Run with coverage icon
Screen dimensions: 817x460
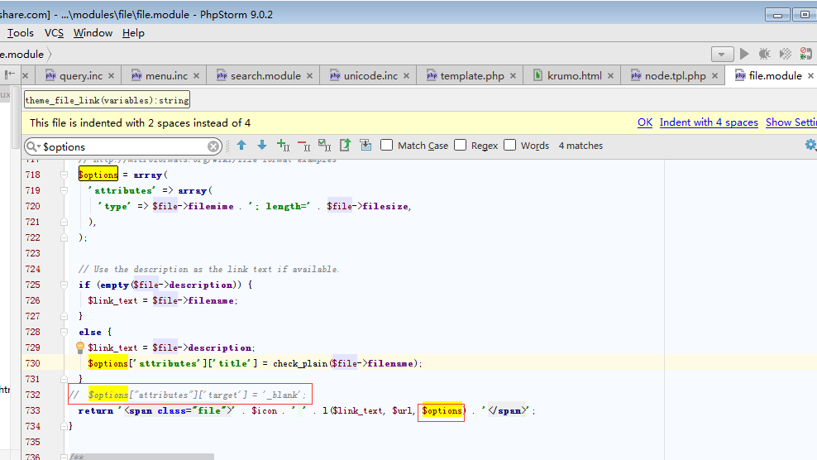(x=786, y=54)
